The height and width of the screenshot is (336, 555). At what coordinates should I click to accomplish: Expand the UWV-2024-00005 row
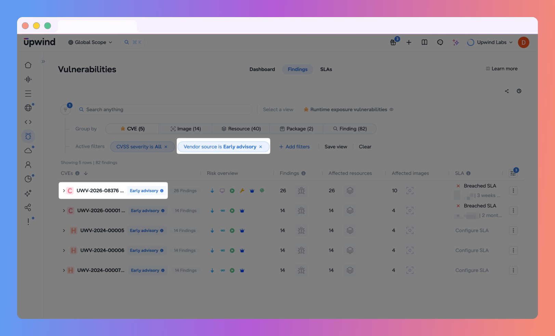[x=64, y=231]
